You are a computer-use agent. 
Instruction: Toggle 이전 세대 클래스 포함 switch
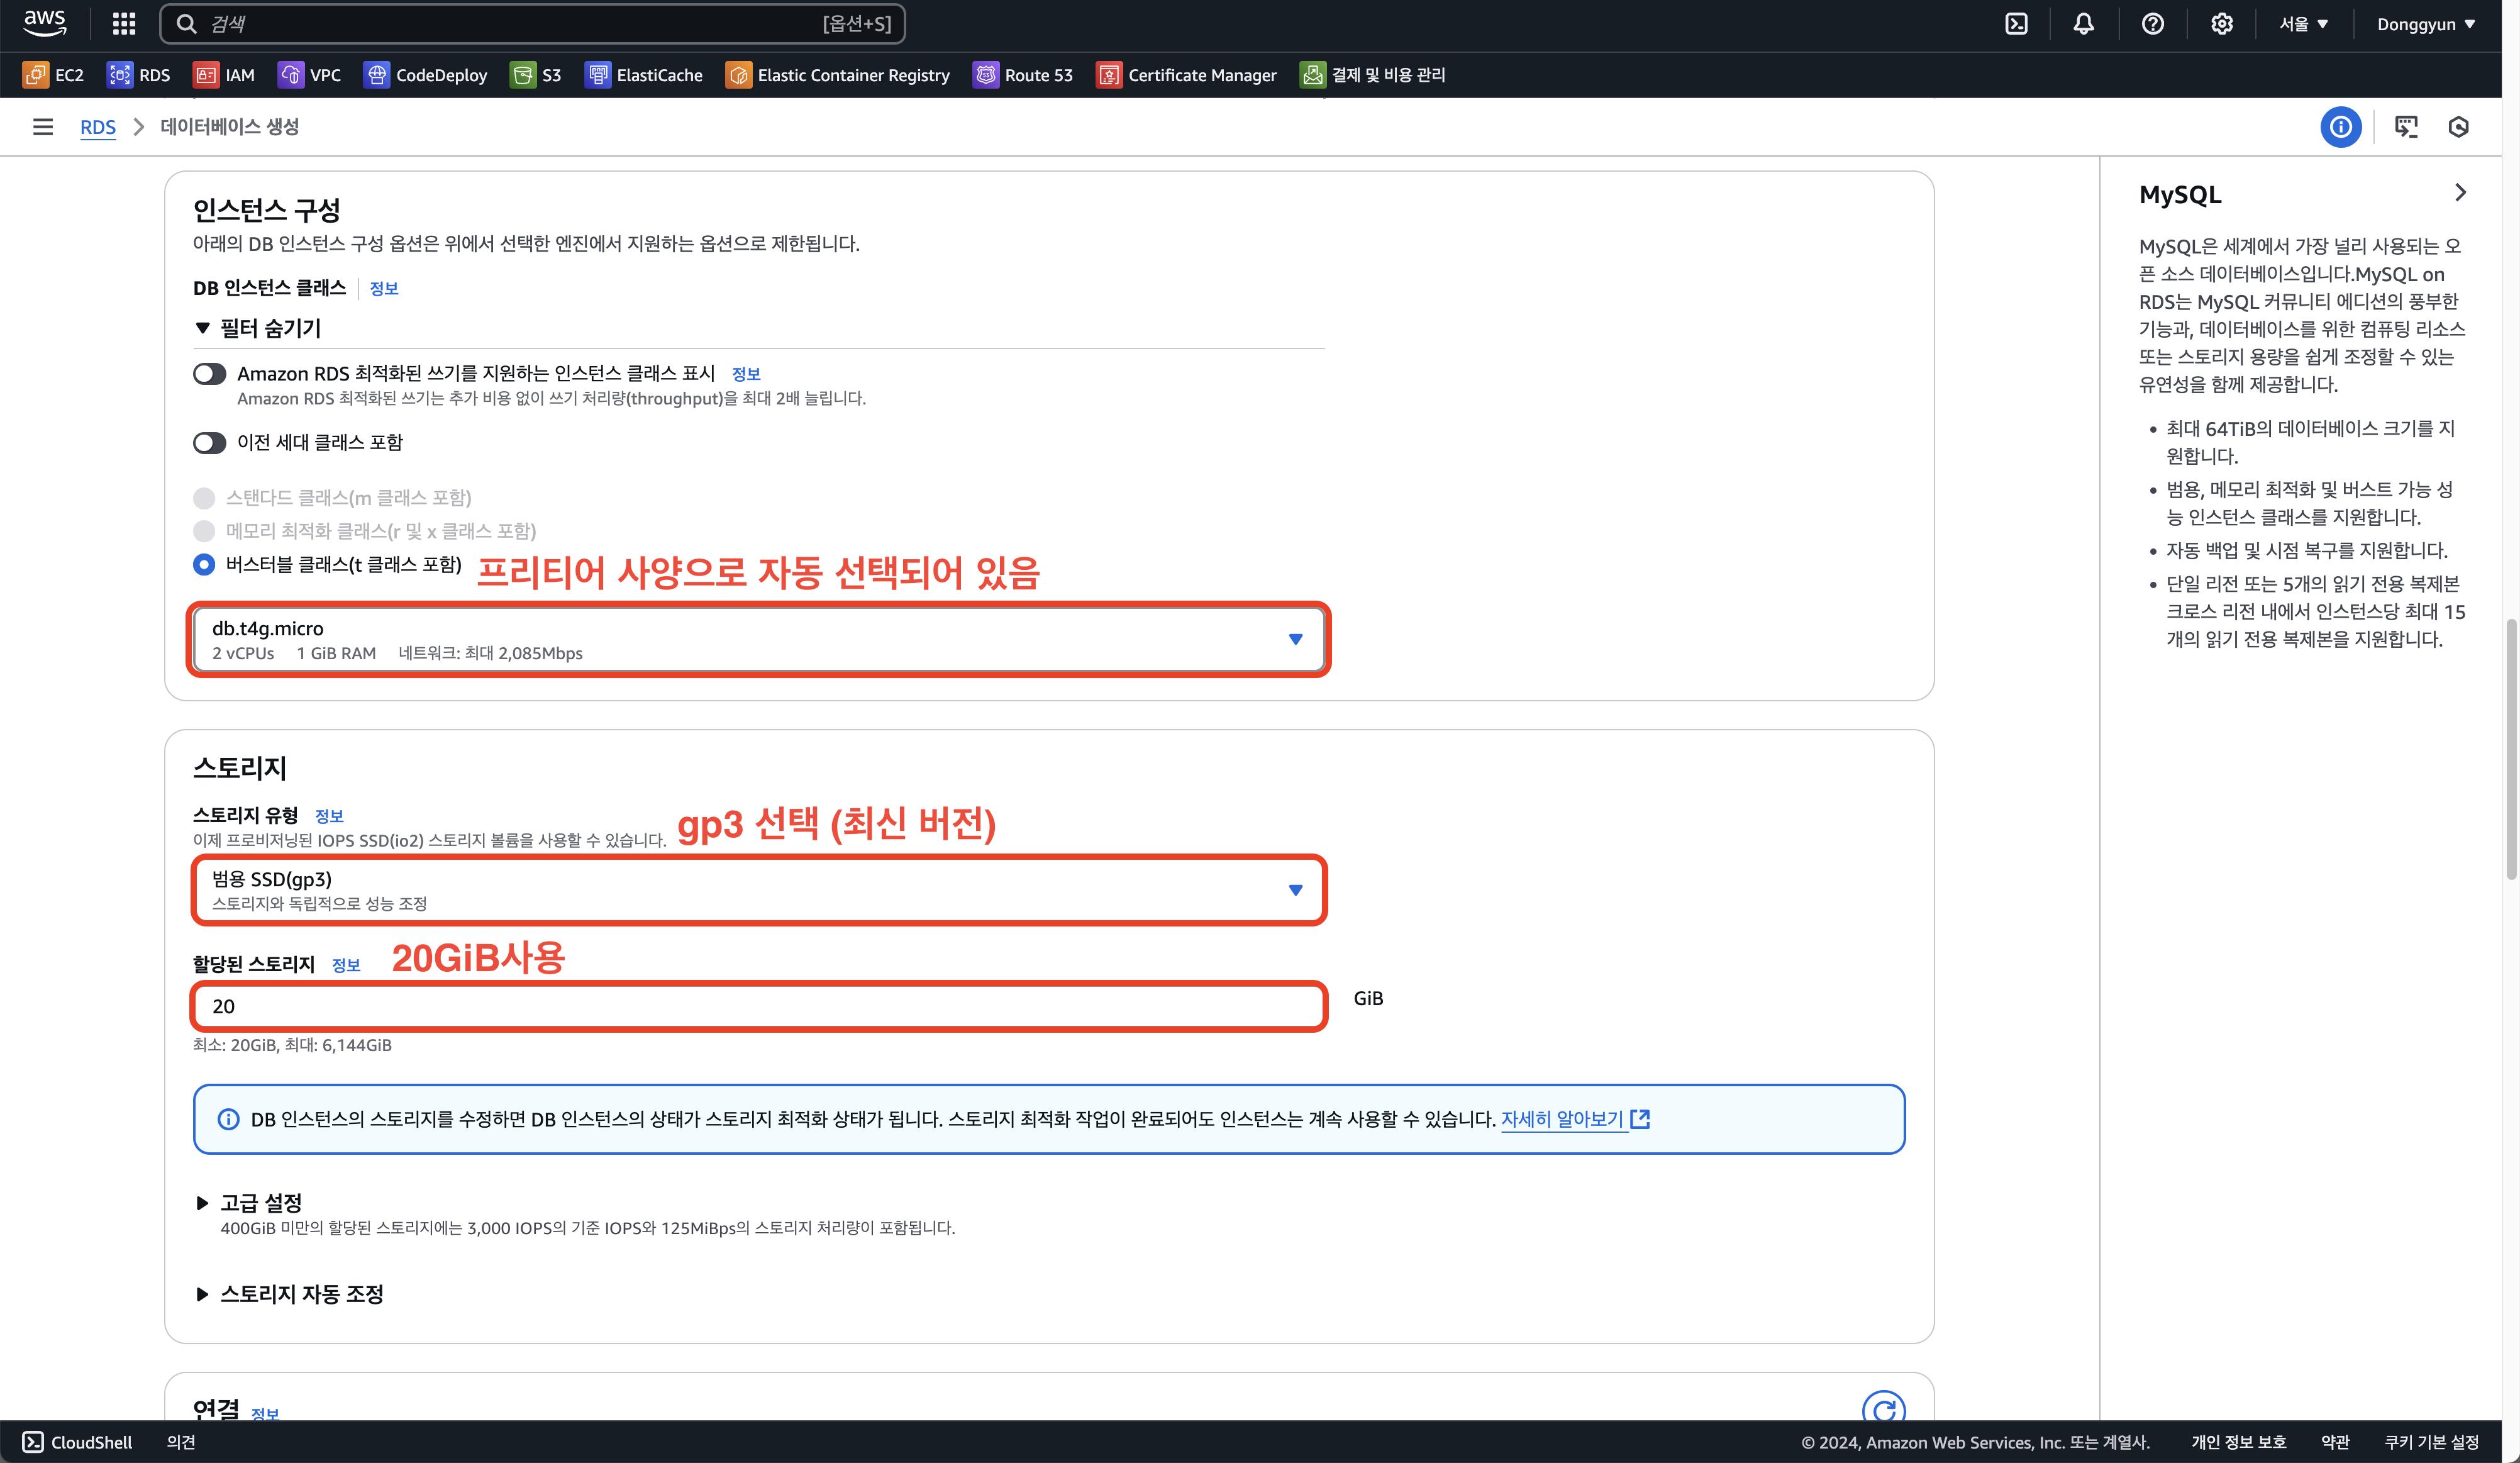[x=209, y=443]
